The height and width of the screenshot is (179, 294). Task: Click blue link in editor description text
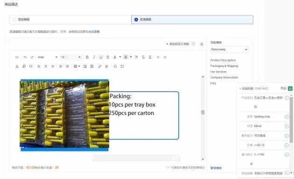[94, 32]
